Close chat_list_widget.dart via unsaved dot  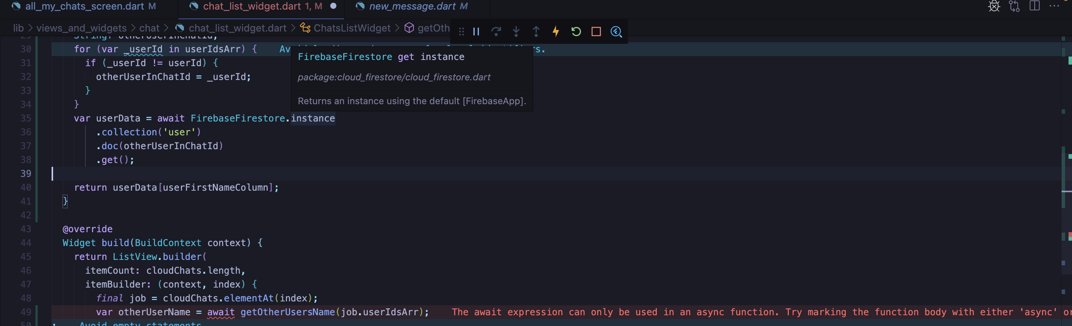tap(333, 6)
